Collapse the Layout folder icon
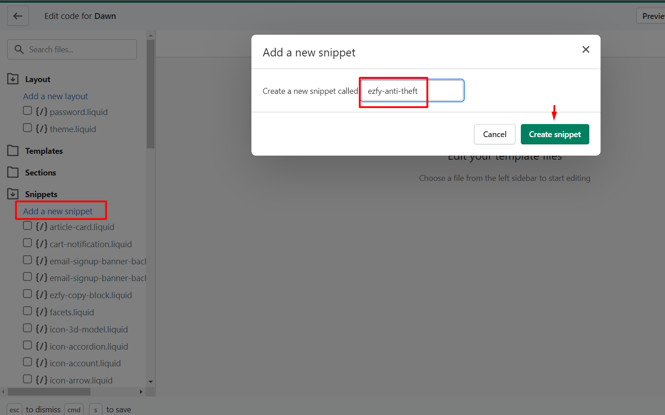 click(x=13, y=79)
